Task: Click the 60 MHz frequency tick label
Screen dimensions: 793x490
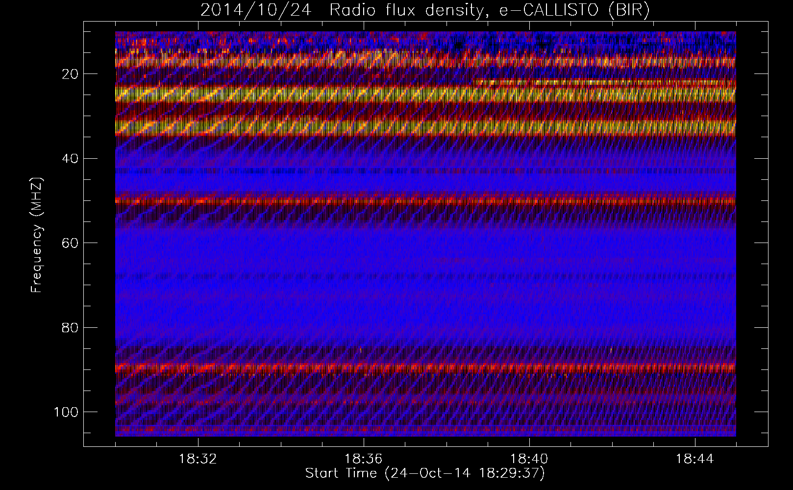Action: pyautogui.click(x=71, y=243)
